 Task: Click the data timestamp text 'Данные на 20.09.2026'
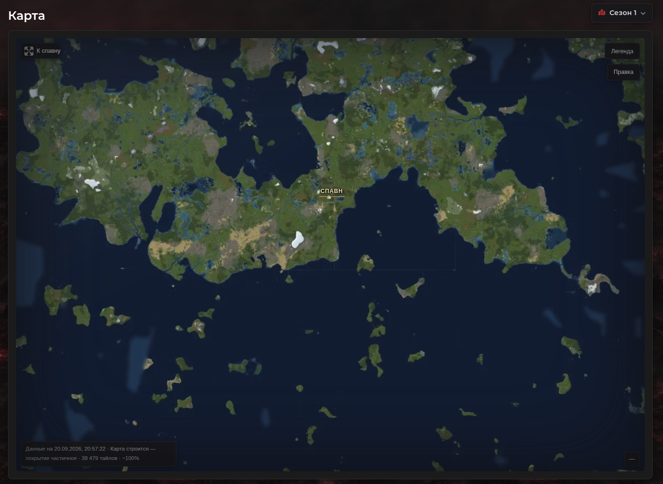click(x=53, y=449)
